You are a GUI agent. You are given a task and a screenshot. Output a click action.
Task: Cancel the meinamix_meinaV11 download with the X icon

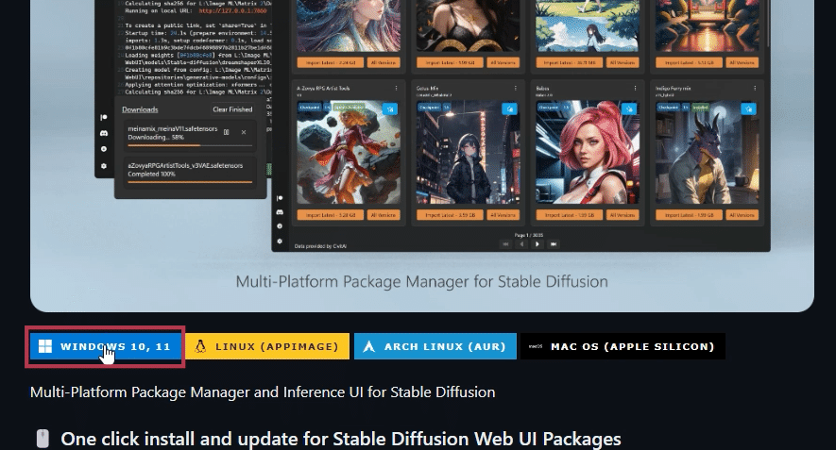coord(244,132)
